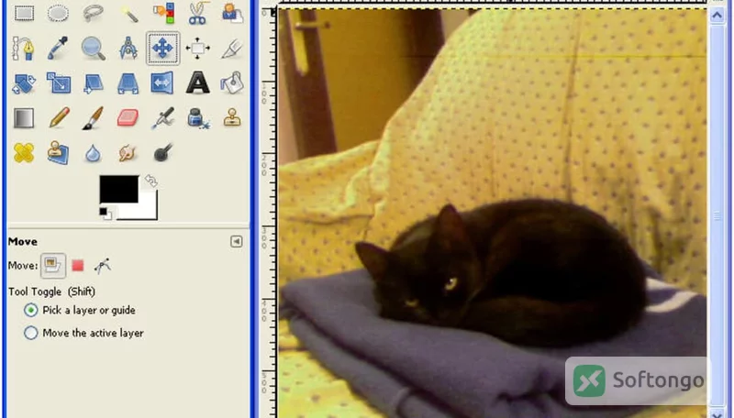Select the Eraser tool
The width and height of the screenshot is (734, 418).
pos(128,118)
